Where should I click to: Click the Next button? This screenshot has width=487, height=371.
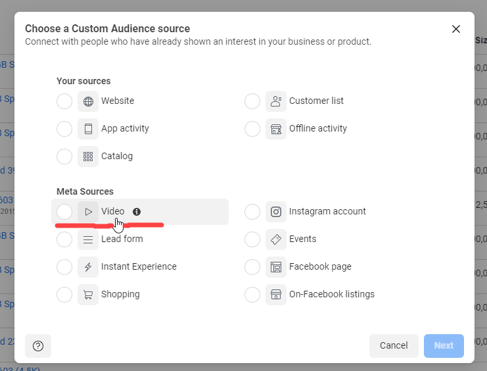coord(444,346)
